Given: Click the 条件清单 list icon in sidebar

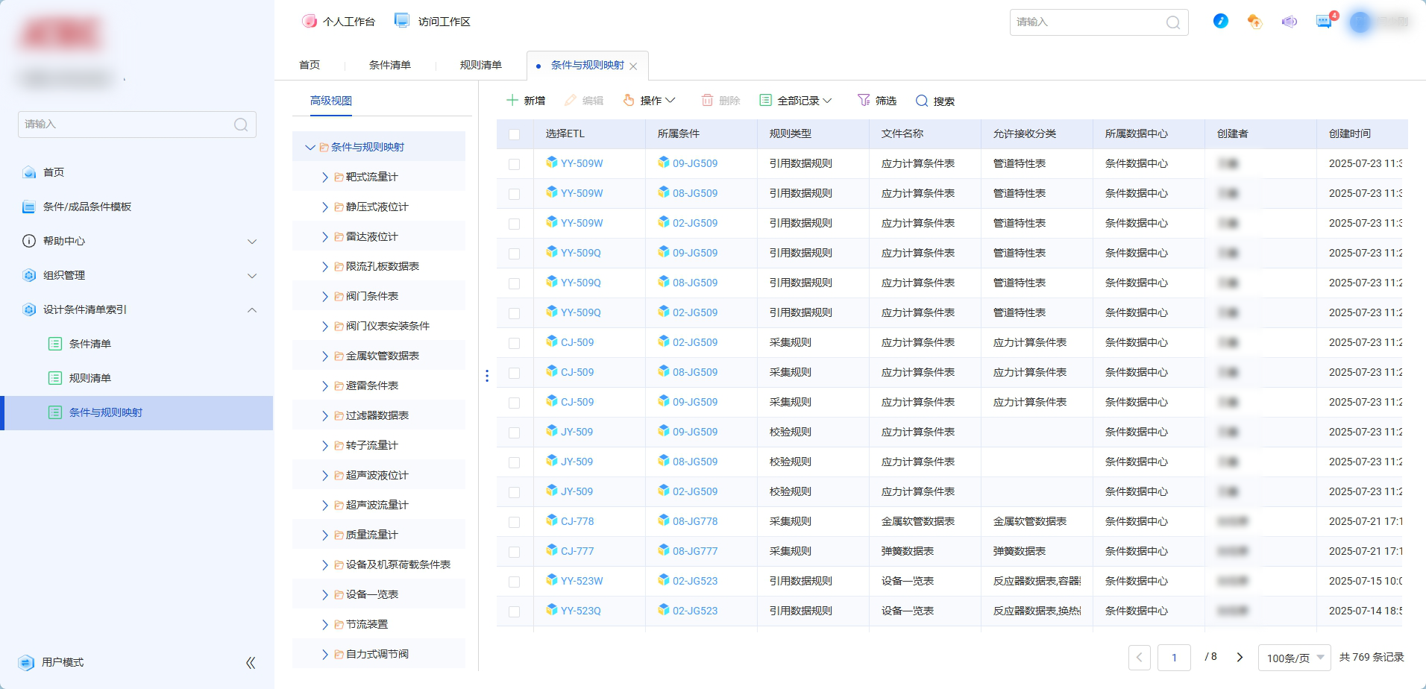Looking at the screenshot, I should [55, 344].
